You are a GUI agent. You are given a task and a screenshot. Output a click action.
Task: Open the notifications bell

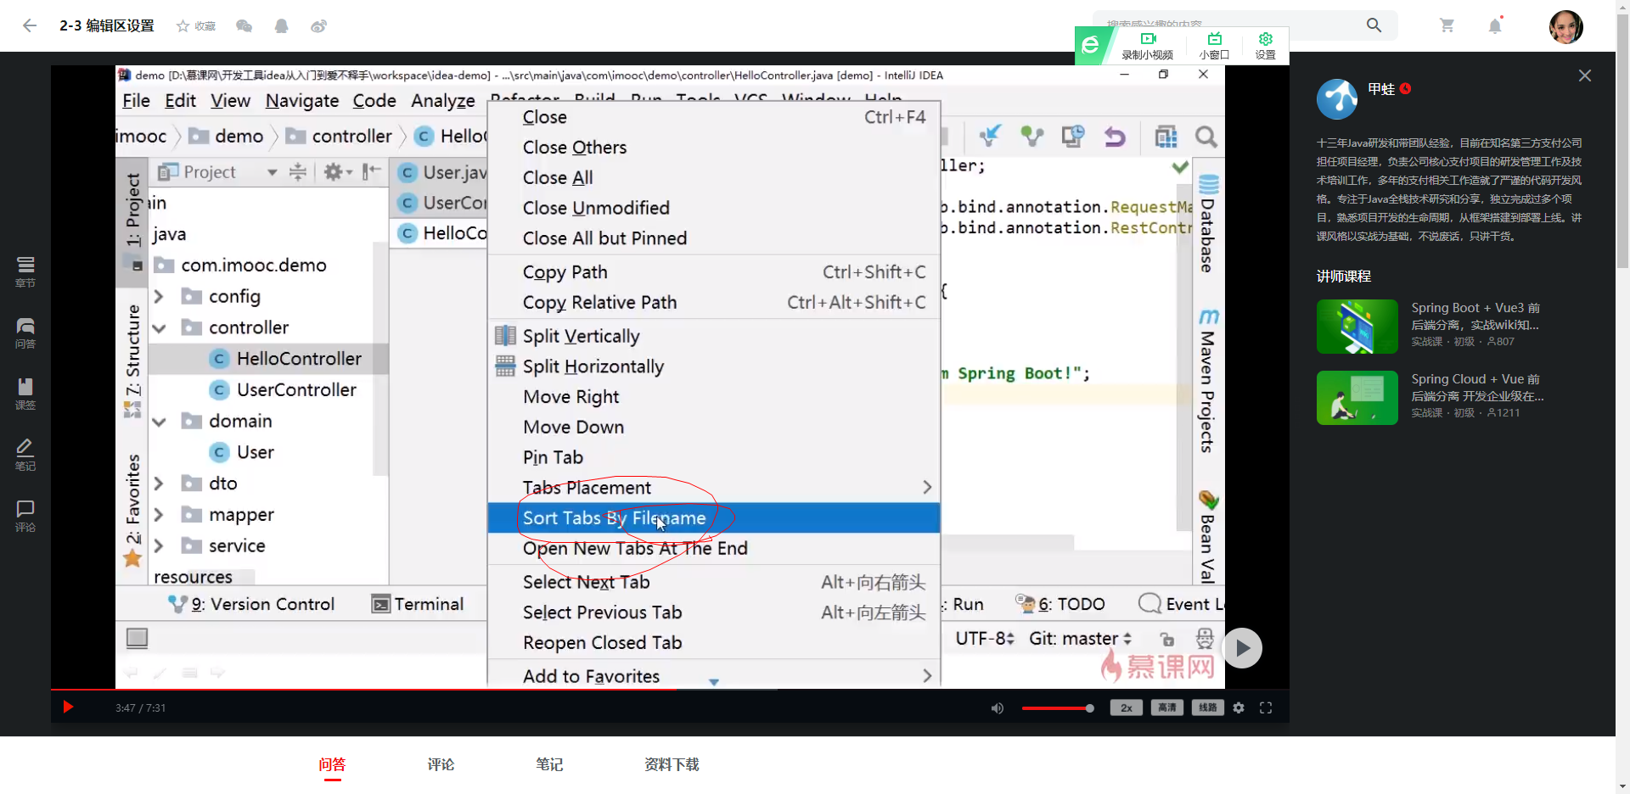(x=1495, y=25)
